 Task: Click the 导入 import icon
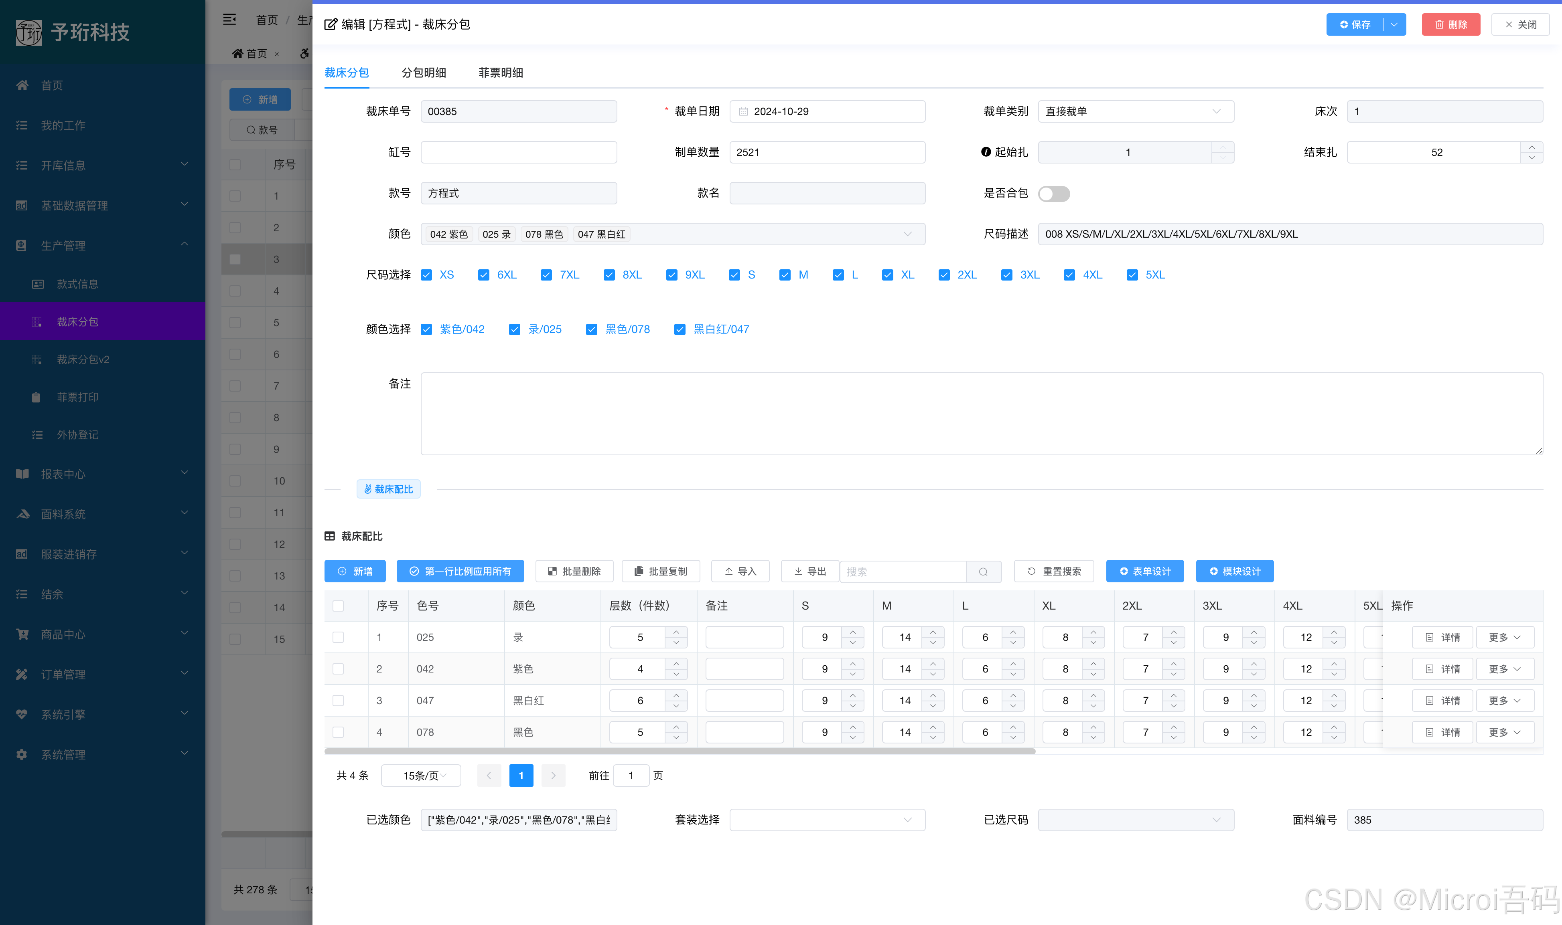coord(729,571)
